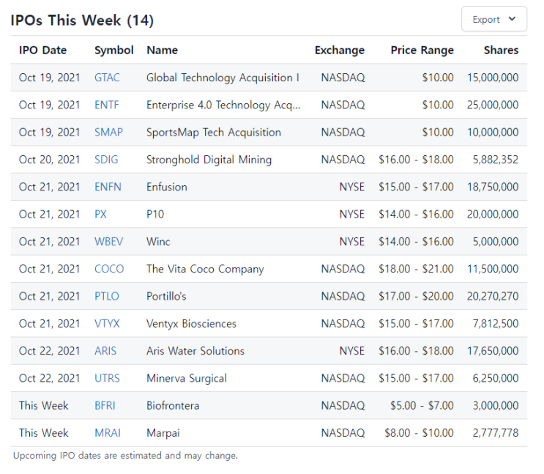
Task: Click the shares value 20,270,270
Action: tap(493, 297)
